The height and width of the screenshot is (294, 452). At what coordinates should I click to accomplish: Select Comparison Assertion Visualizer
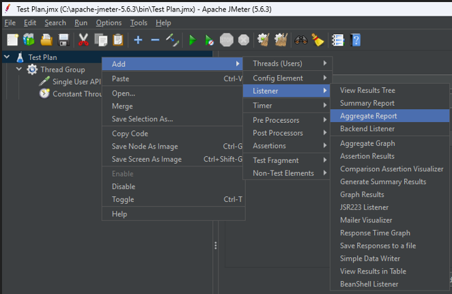pos(390,168)
